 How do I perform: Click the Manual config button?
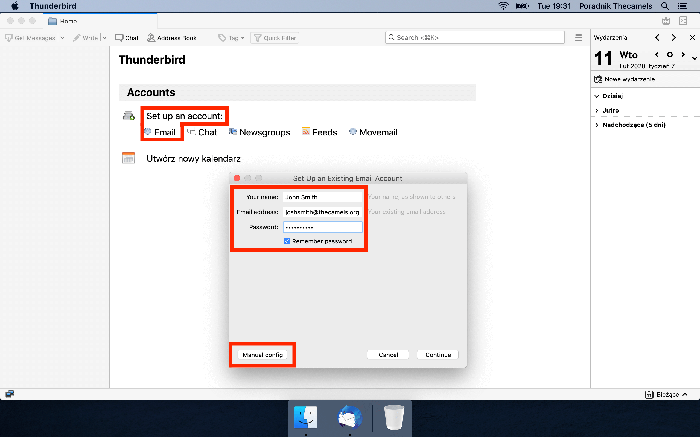pyautogui.click(x=262, y=355)
